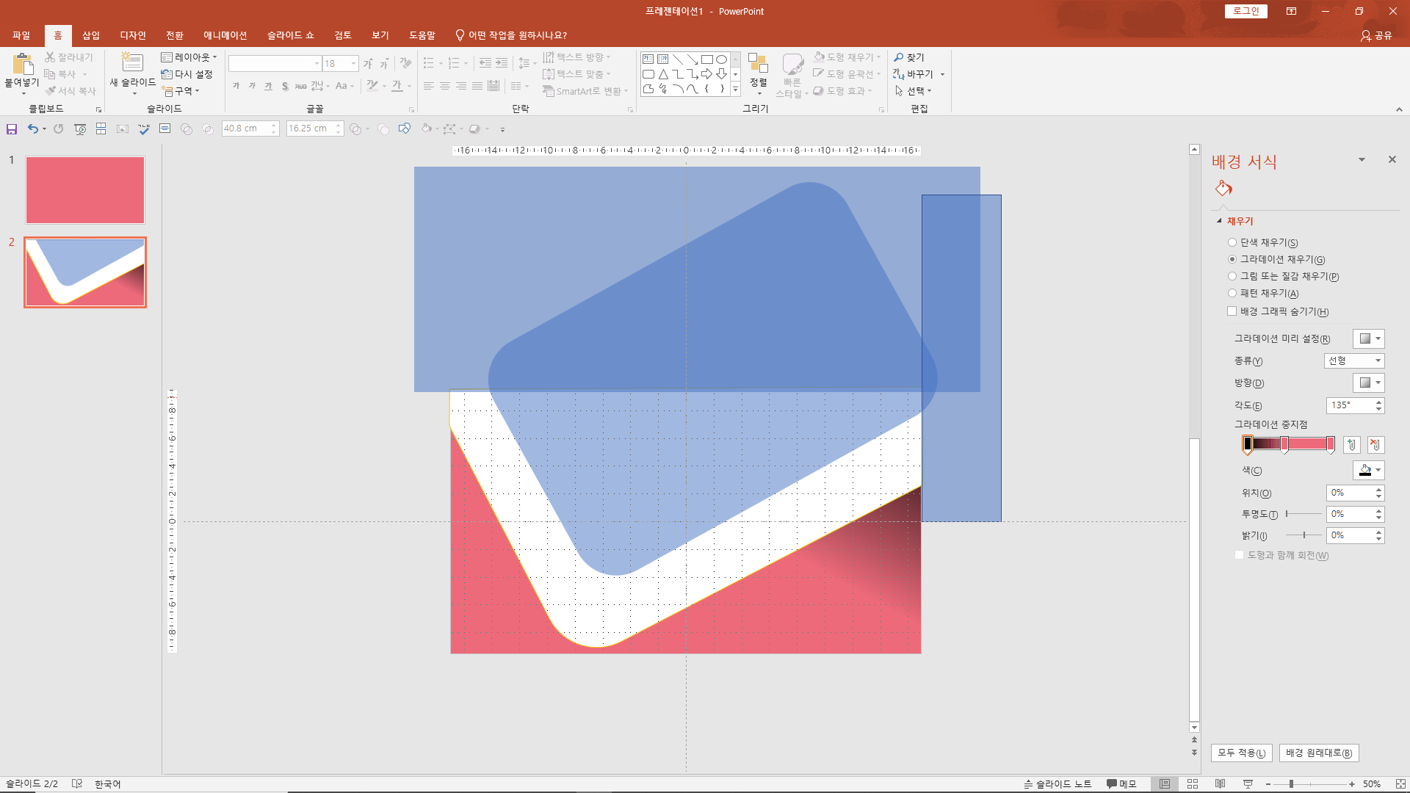
Task: Open the Design (디자인) ribbon tab
Action: point(133,35)
